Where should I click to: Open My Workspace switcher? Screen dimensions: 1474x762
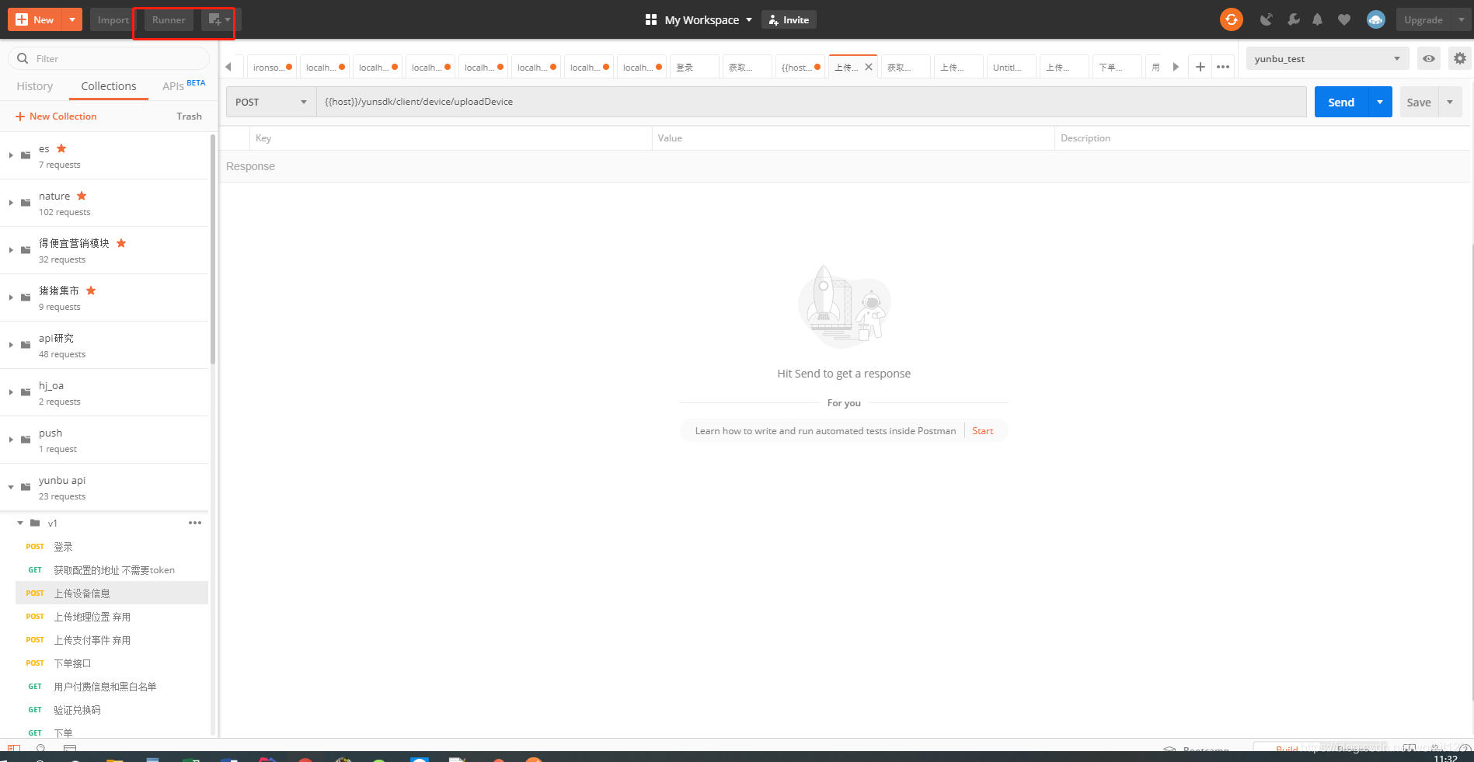(x=708, y=19)
